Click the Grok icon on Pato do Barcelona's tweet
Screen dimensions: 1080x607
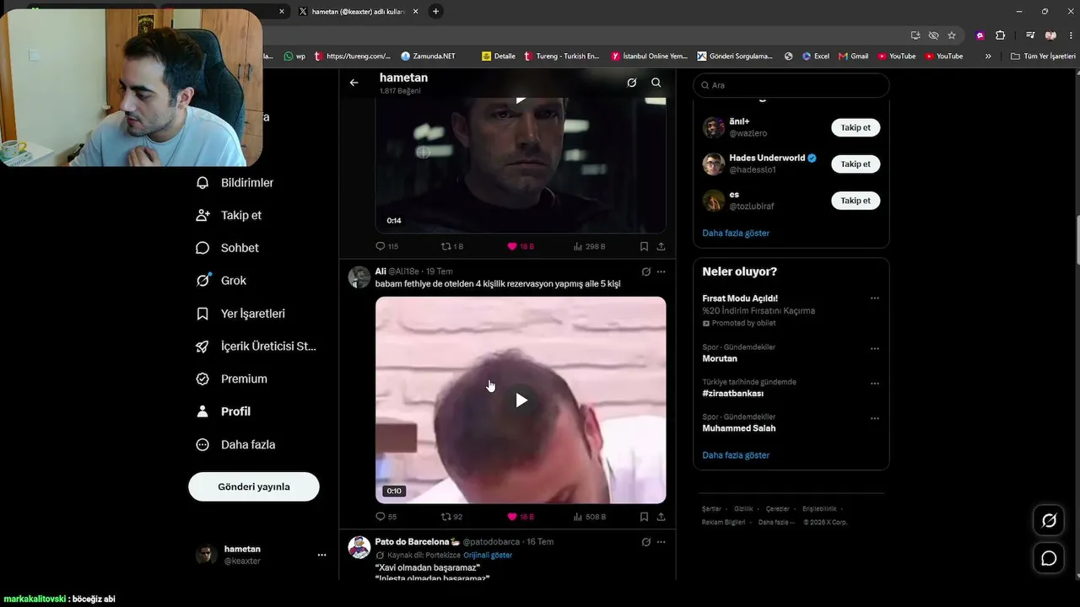click(645, 542)
